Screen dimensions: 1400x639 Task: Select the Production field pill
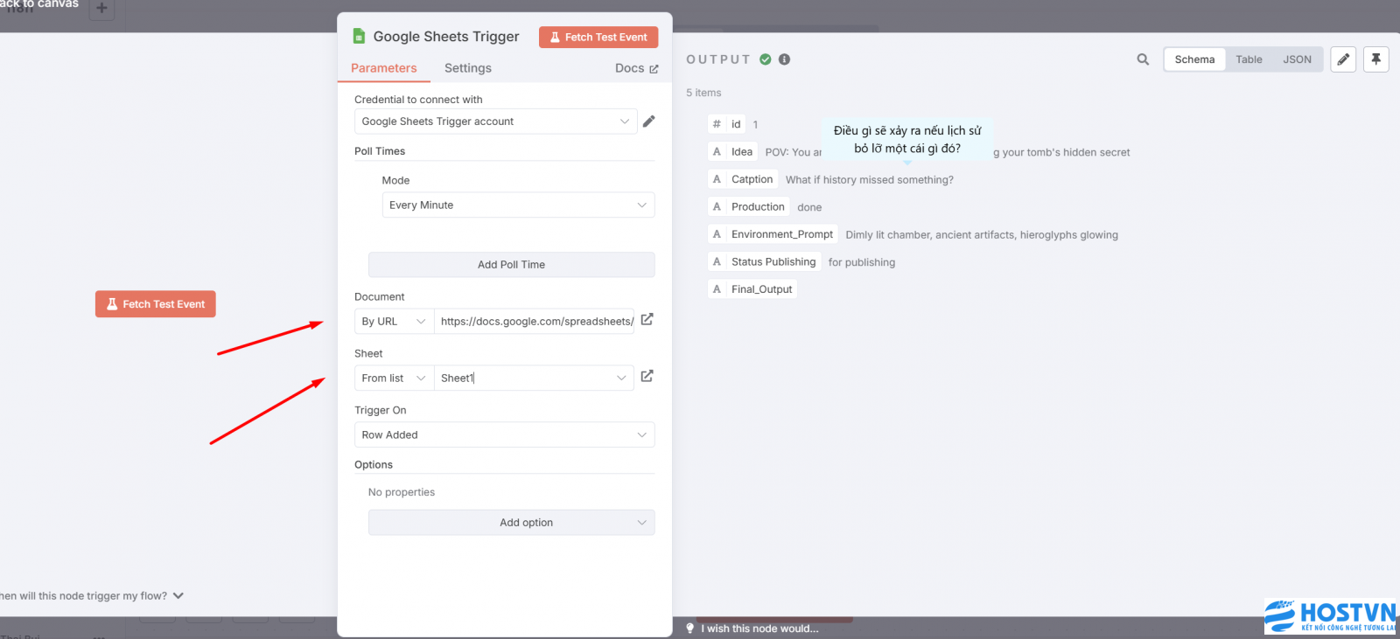tap(749, 207)
